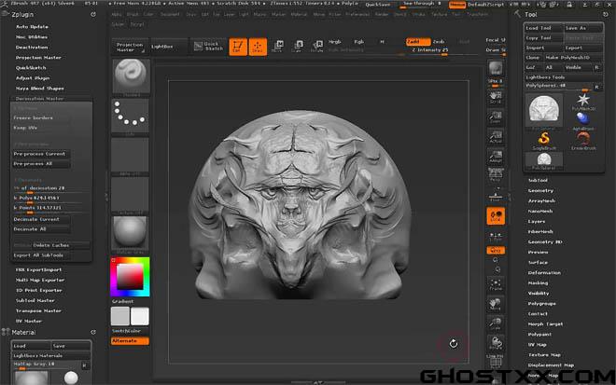Screen dimensions: 616x385
Task: Toggle the orange Local symmetry icon
Action: click(x=496, y=216)
